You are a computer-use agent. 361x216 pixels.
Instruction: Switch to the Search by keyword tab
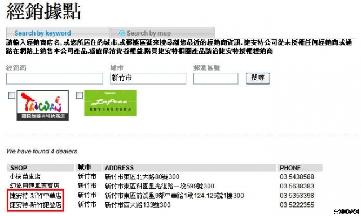(x=58, y=33)
